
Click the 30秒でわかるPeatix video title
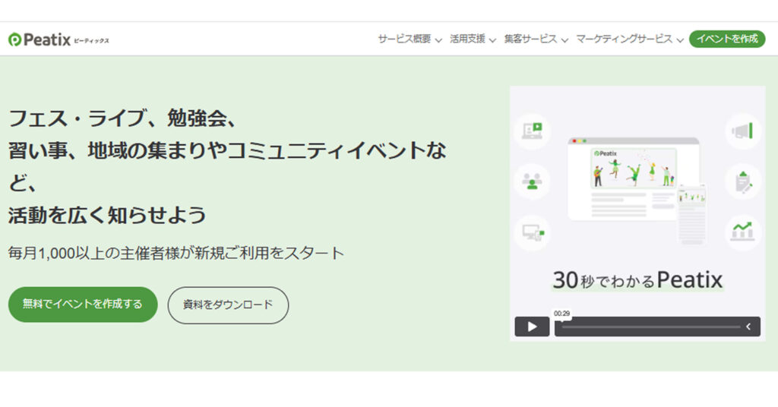637,280
